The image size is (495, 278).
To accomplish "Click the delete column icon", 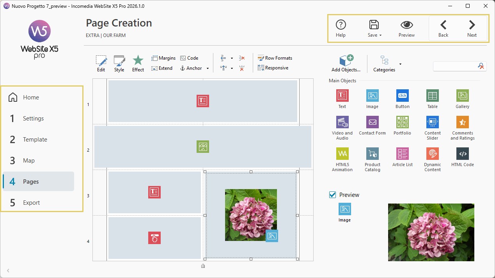I will (x=242, y=68).
